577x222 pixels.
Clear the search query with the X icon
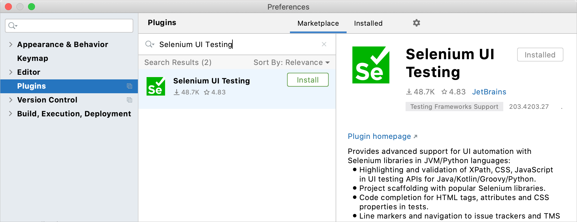point(324,44)
